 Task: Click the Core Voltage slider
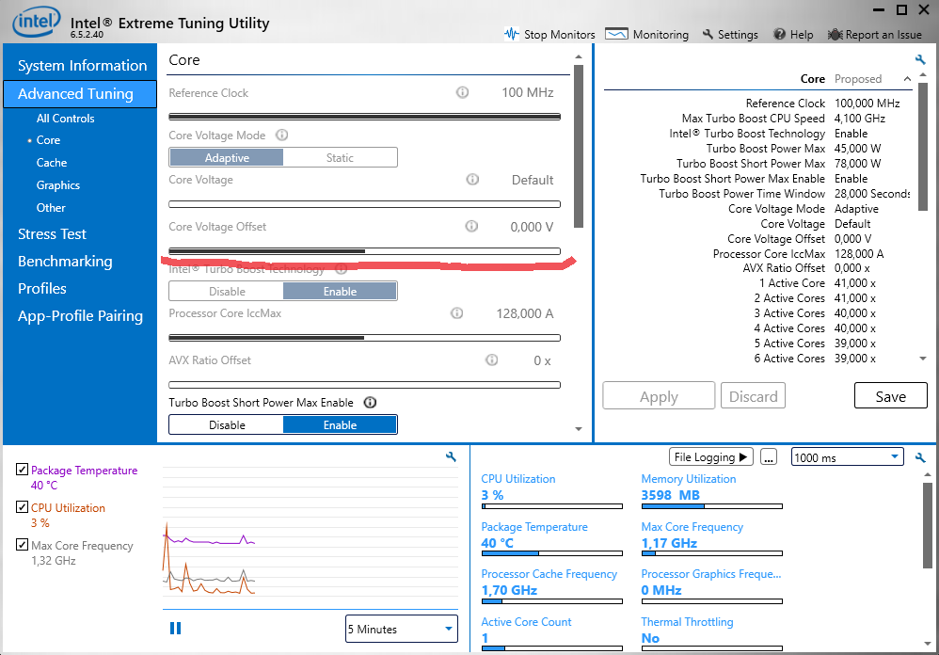point(365,204)
